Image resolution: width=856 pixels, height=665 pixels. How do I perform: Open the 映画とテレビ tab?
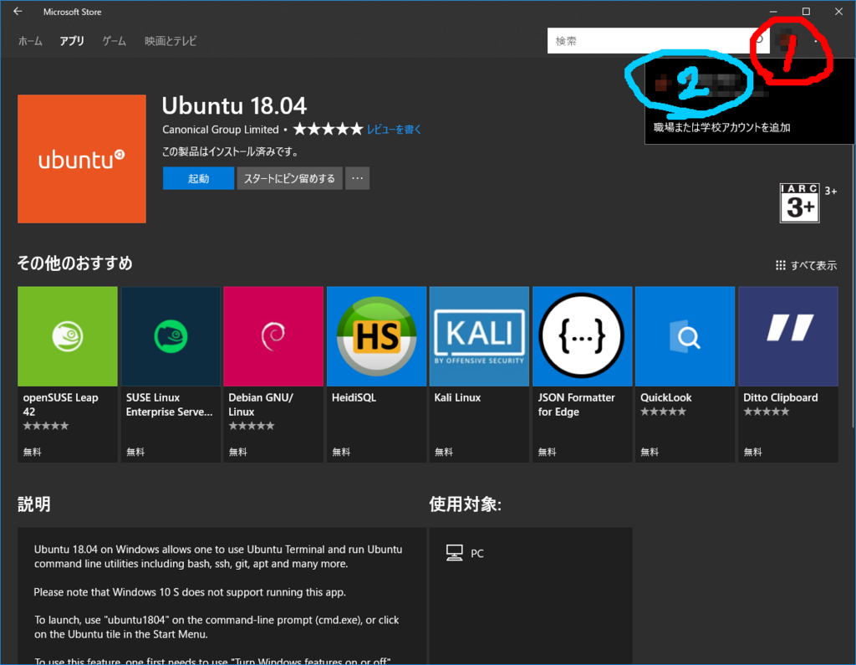click(x=171, y=41)
